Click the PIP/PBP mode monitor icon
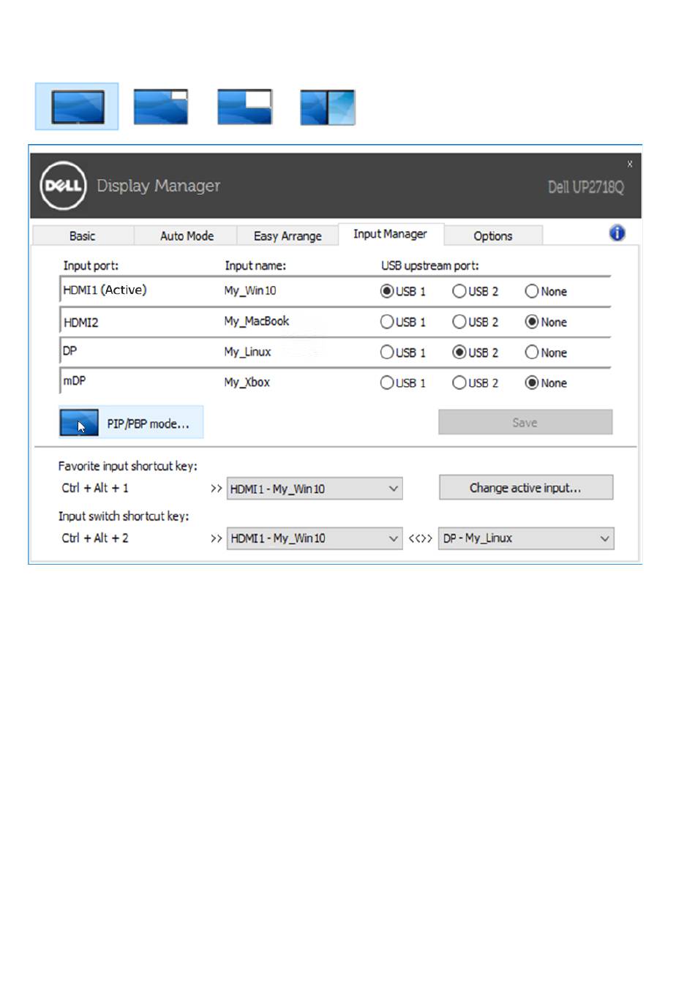 pyautogui.click(x=79, y=423)
